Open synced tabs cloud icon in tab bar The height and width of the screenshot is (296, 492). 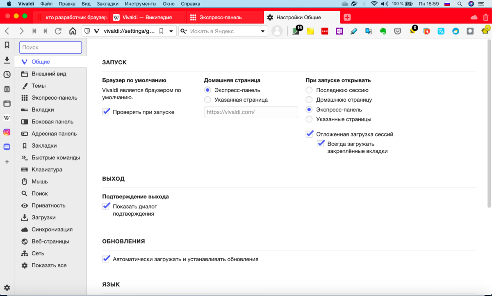pyautogui.click(x=474, y=17)
